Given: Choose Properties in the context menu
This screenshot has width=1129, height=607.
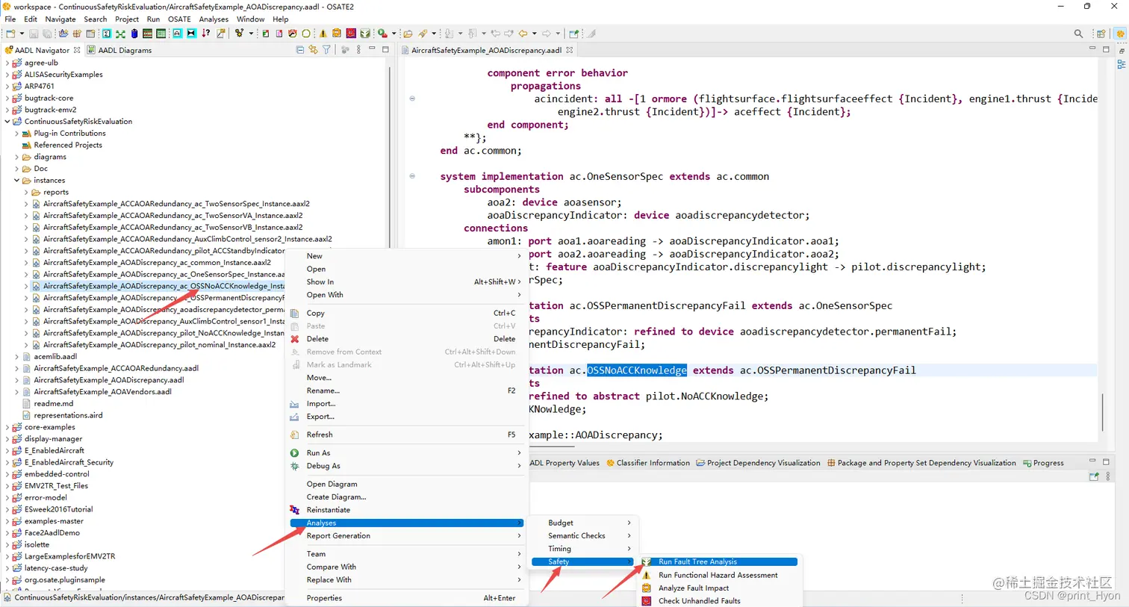Looking at the screenshot, I should coord(406,598).
